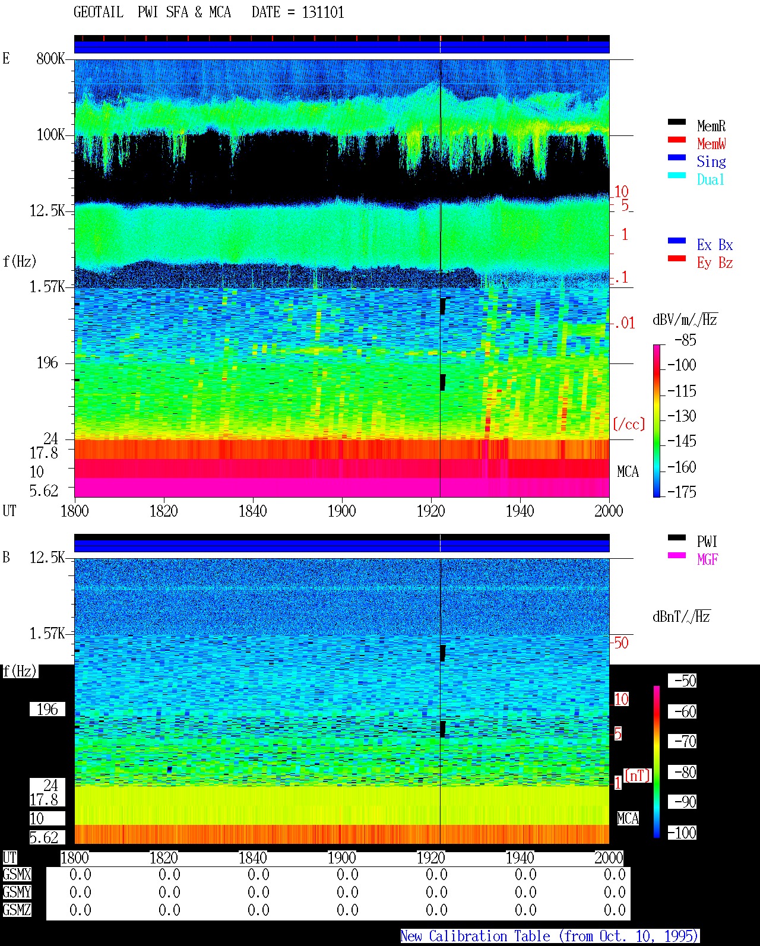Click the red Ey Bz legend swatch
The image size is (760, 946).
point(677,259)
